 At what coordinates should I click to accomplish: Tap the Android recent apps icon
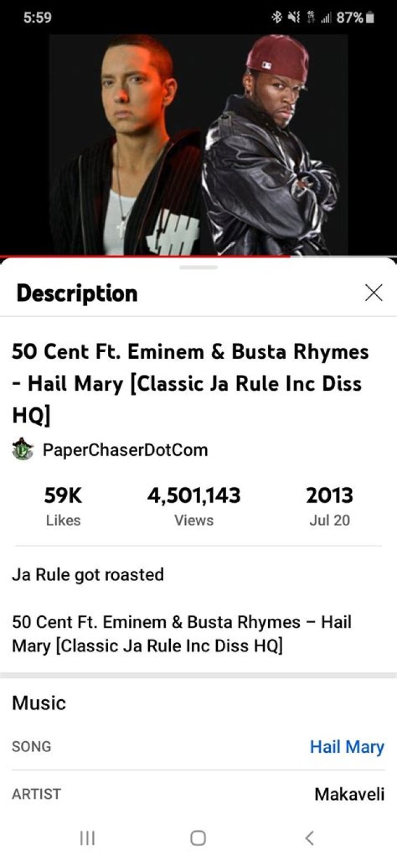tap(87, 838)
